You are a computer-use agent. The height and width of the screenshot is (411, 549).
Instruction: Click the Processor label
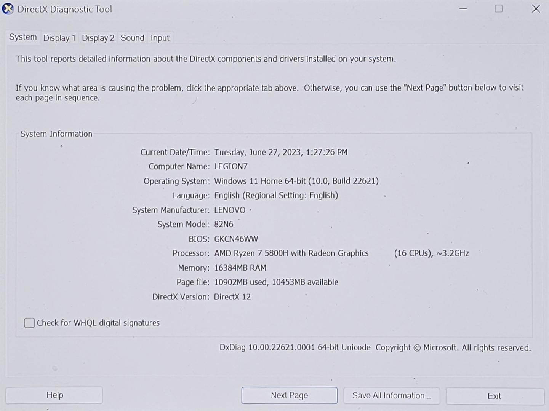[191, 253]
